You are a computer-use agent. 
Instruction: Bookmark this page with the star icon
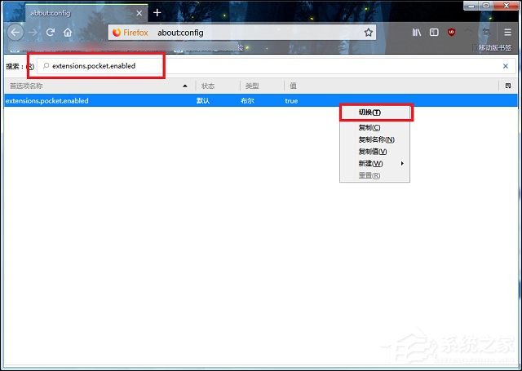click(x=369, y=33)
